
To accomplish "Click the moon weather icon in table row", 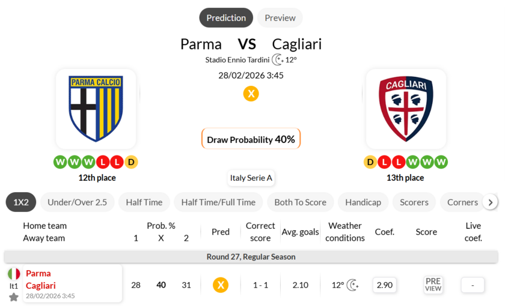I will [353, 285].
